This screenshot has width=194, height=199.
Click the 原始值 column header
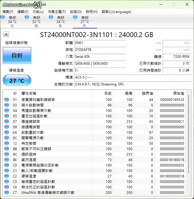pos(170,93)
